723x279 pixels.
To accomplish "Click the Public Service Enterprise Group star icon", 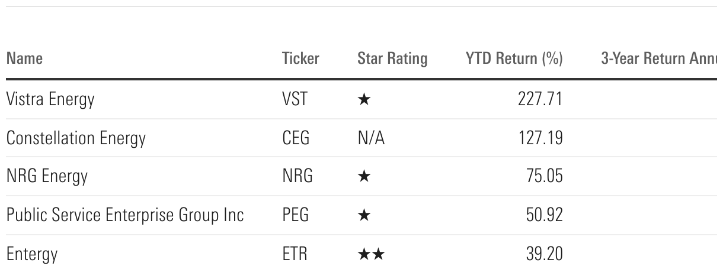I will click(x=364, y=215).
